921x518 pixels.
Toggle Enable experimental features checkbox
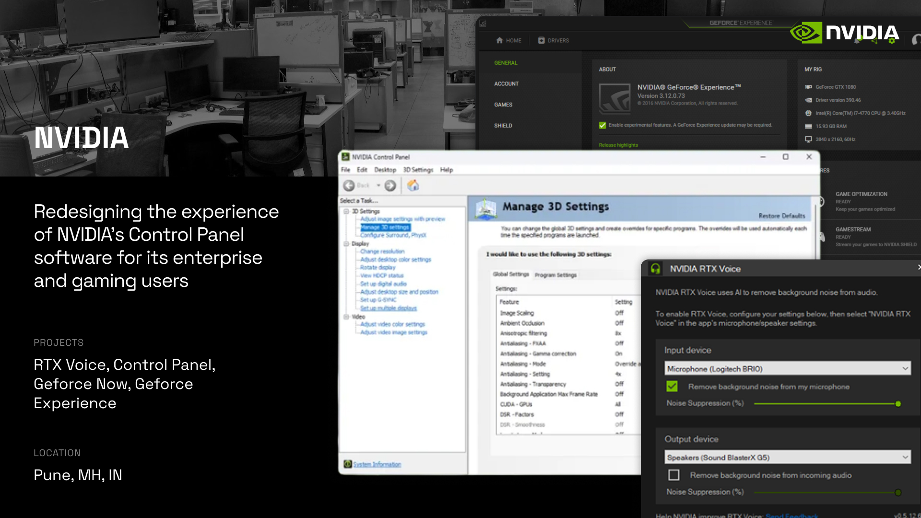point(602,125)
